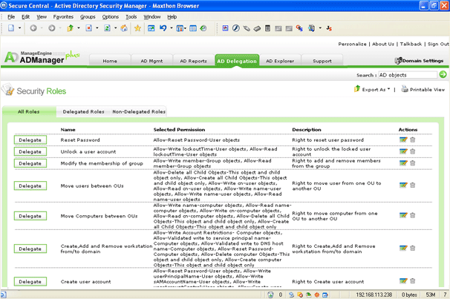Click the eraser icon in the toolbar

257,28
